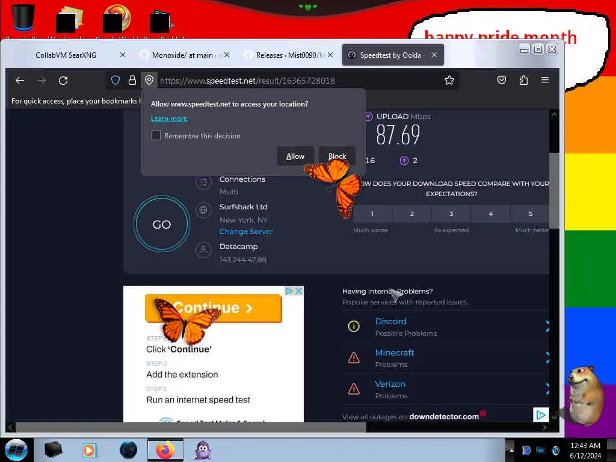The width and height of the screenshot is (616, 462).
Task: Open downdetector.com link
Action: coord(444,417)
